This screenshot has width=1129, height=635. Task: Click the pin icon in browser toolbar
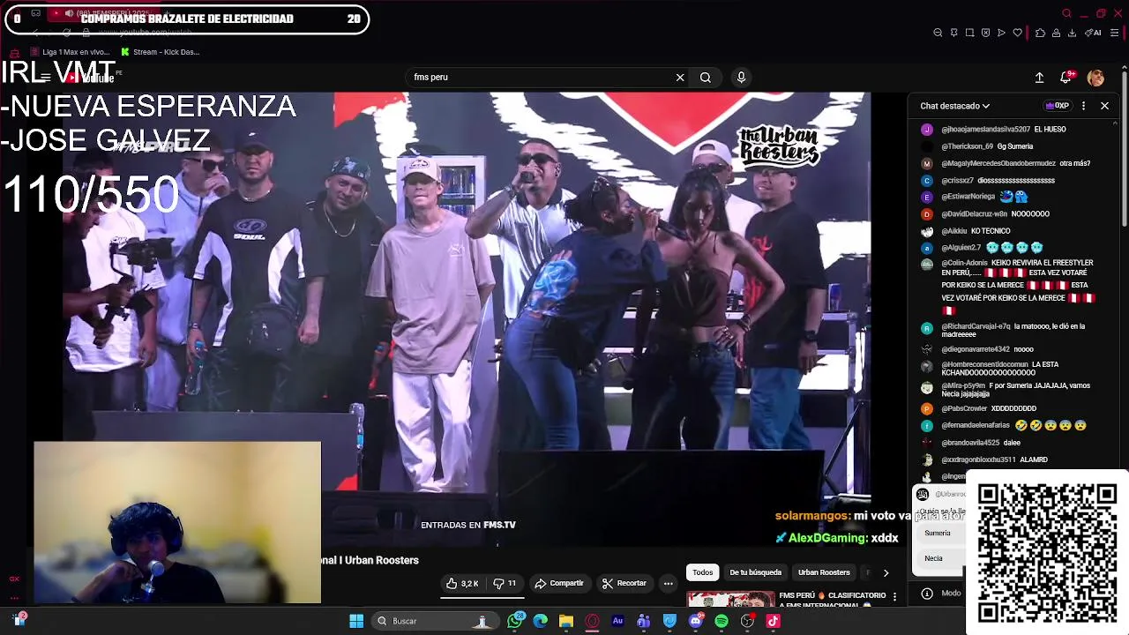coord(953,33)
